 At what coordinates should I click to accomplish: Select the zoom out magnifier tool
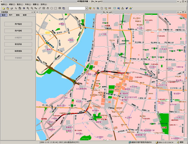click(x=32, y=8)
